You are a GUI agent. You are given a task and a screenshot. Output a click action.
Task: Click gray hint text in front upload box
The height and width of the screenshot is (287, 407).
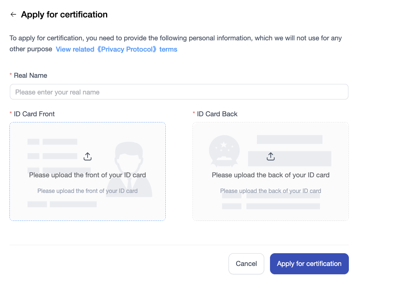pos(88,191)
